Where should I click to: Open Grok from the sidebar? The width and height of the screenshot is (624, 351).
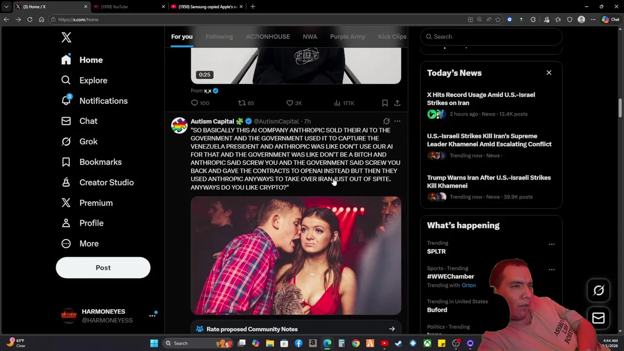(79, 141)
